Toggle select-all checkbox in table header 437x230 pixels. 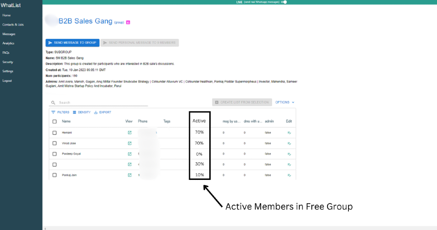[55, 121]
